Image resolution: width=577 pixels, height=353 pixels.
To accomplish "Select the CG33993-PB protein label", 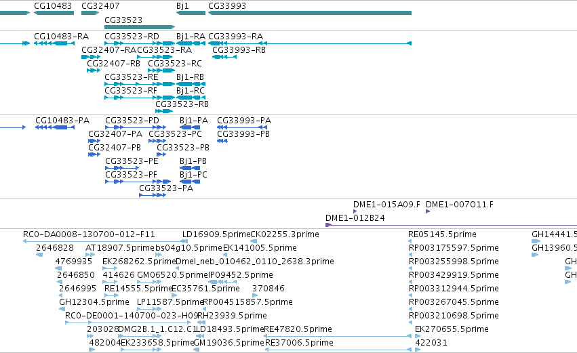I will pyautogui.click(x=243, y=134).
